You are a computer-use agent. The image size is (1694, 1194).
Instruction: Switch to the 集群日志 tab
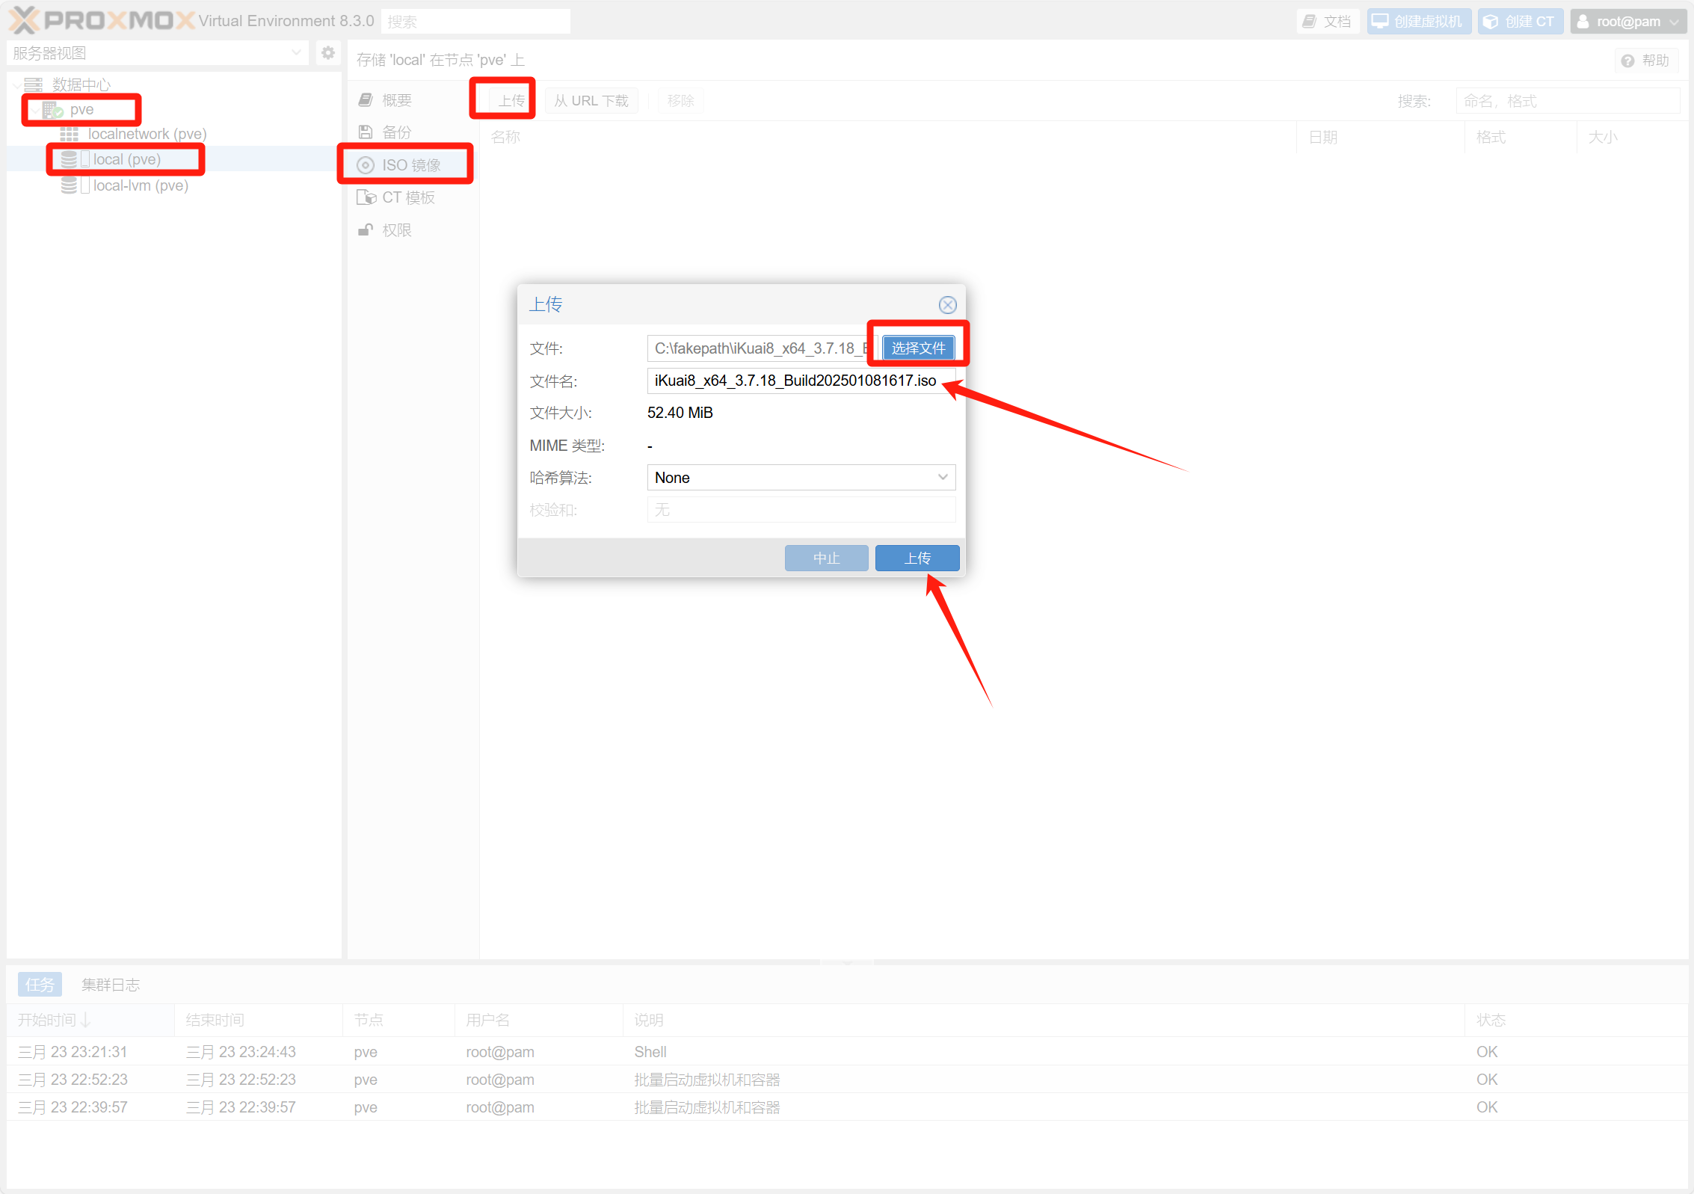tap(111, 985)
